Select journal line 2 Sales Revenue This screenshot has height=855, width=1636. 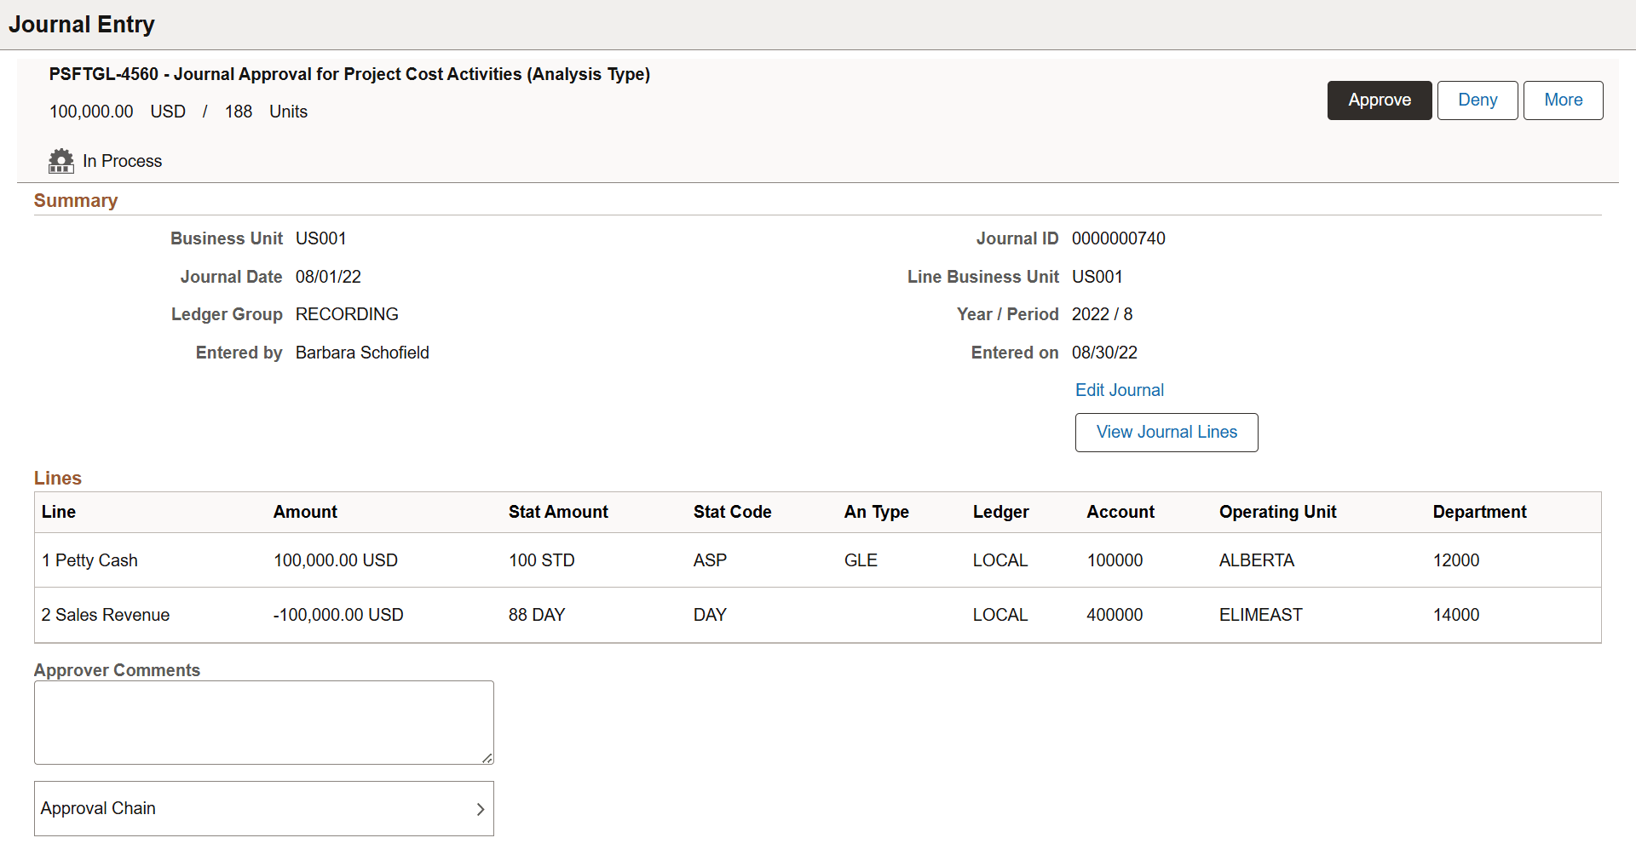[x=105, y=615]
